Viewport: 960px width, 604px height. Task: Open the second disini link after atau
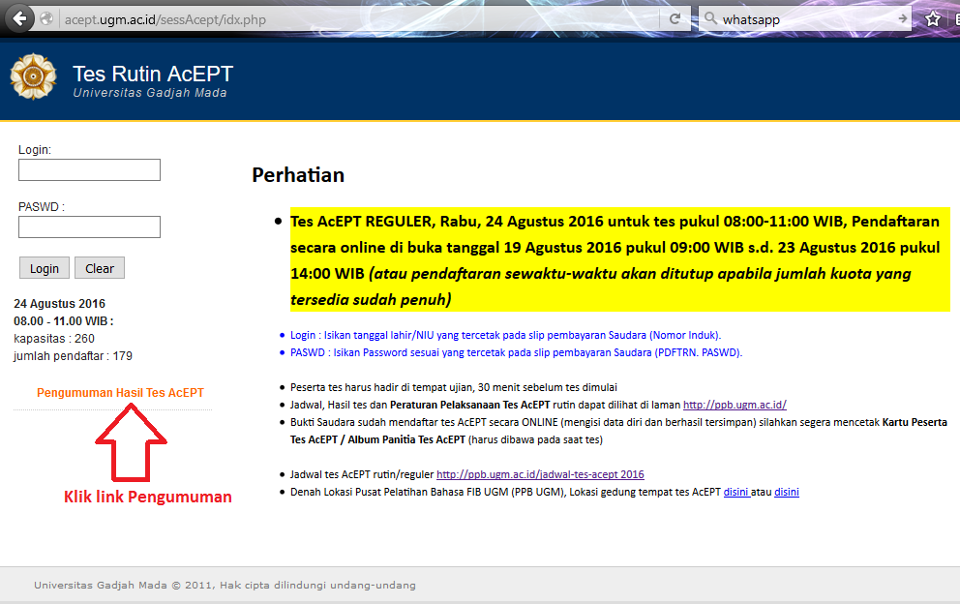pos(787,492)
